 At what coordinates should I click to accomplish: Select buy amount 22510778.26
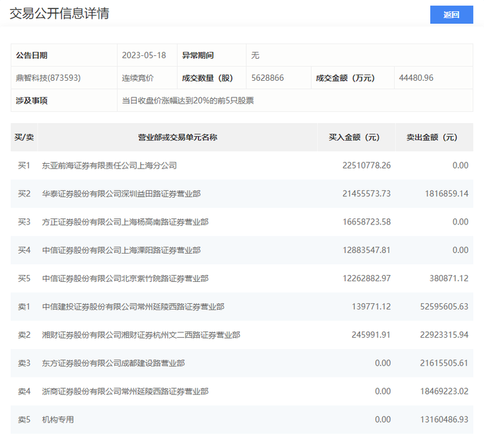coord(366,166)
